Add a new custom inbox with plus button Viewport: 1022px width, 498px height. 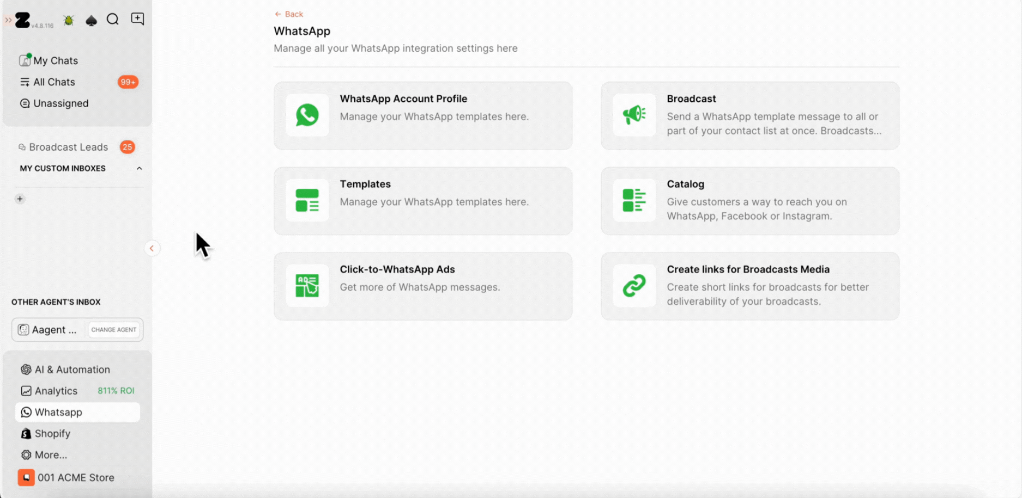[x=20, y=199]
